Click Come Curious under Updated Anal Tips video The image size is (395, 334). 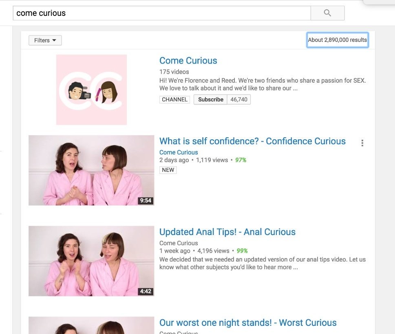coord(179,243)
